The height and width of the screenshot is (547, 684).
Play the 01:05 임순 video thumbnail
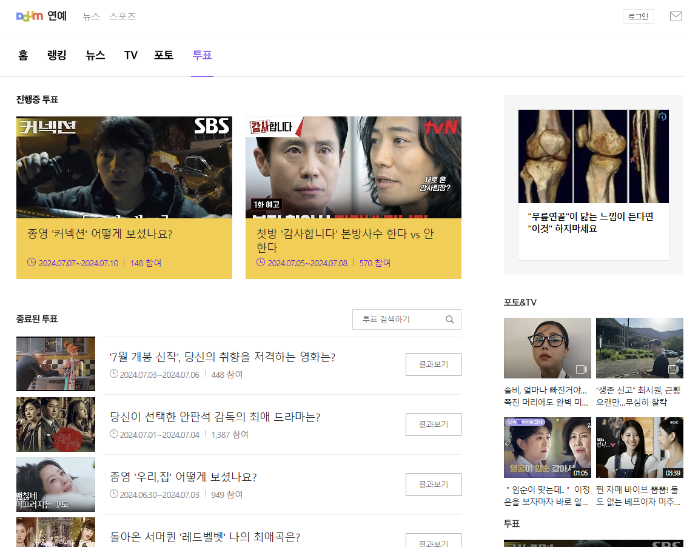click(548, 447)
